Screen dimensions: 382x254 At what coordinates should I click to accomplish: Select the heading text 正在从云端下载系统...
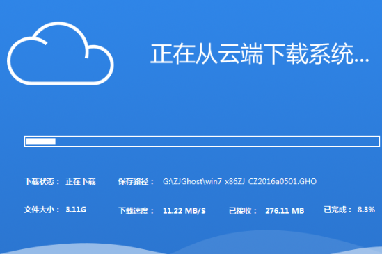(x=260, y=54)
